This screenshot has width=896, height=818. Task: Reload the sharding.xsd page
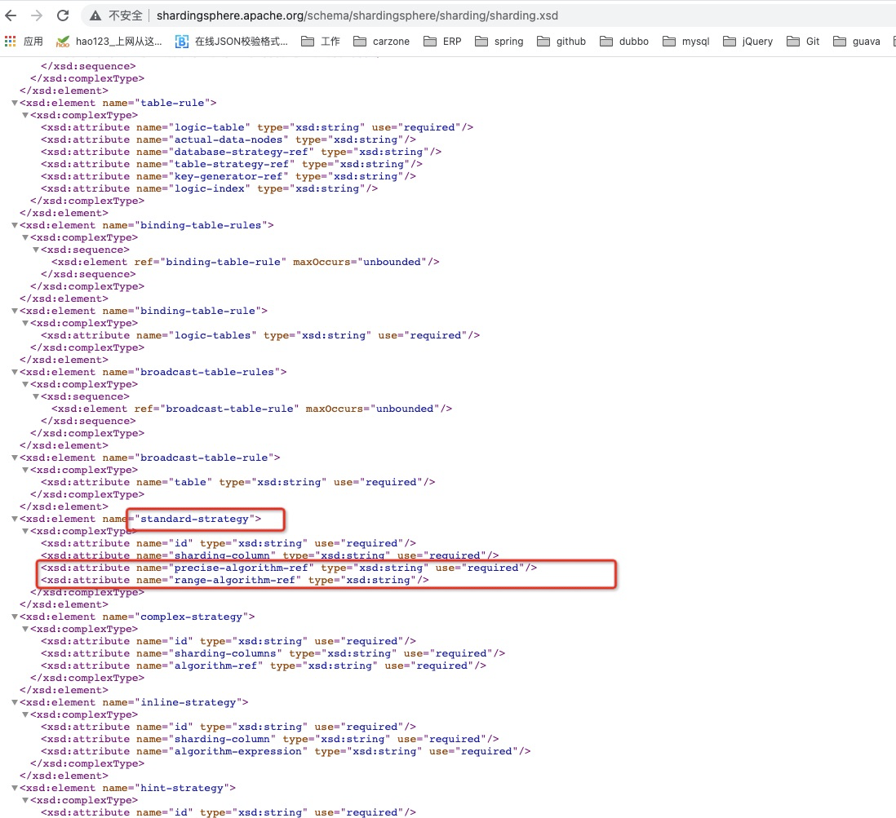63,15
